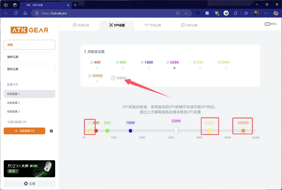This screenshot has width=282, height=190.
Task: Switch to the 性能设置 tab
Action: coord(153,25)
